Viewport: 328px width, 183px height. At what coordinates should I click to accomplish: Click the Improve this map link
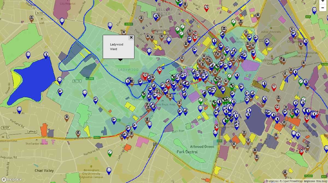[x=316, y=181]
